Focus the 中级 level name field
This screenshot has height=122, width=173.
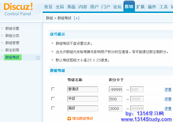click(82, 99)
